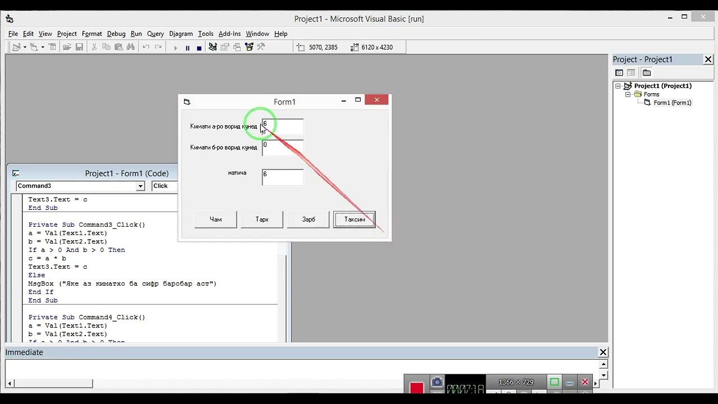Open the Properties Window toolbar icon
The height and width of the screenshot is (404, 718).
225,47
